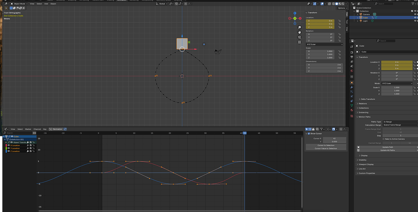The image size is (418, 212).
Task: Toggle visibility eye of Z Location channel
Action: (8, 151)
